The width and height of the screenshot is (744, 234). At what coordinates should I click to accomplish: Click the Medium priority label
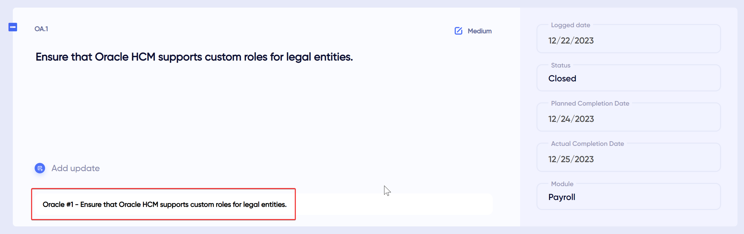point(480,31)
